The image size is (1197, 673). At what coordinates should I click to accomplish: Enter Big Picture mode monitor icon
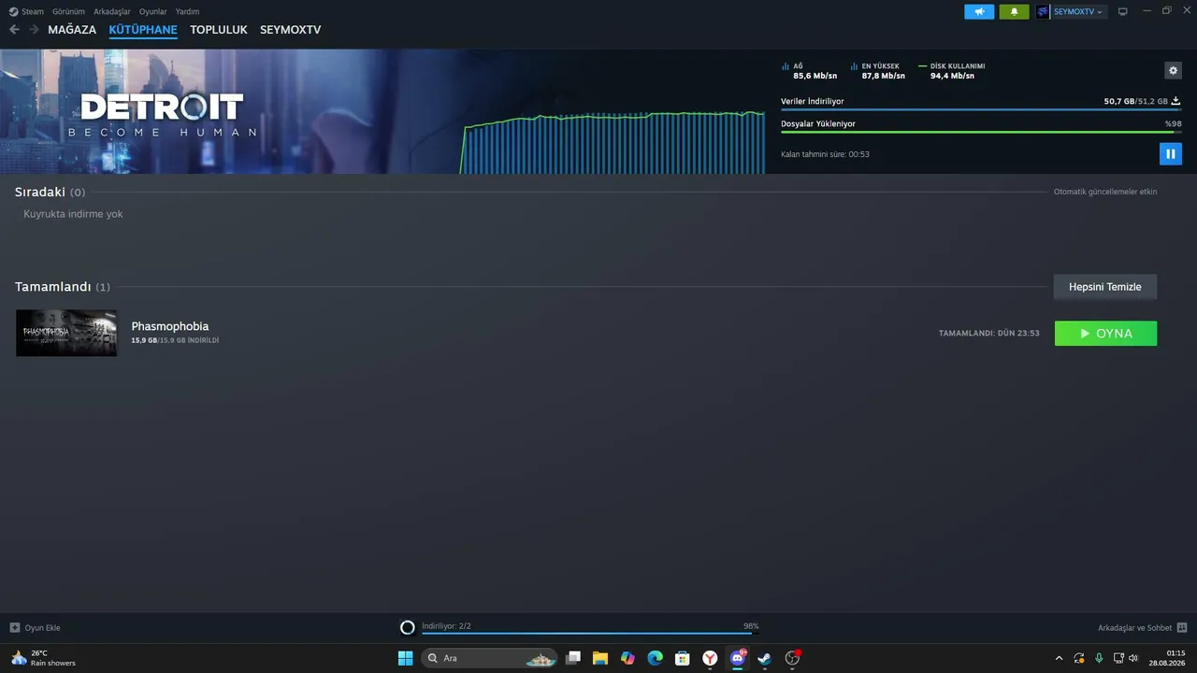pos(1122,11)
